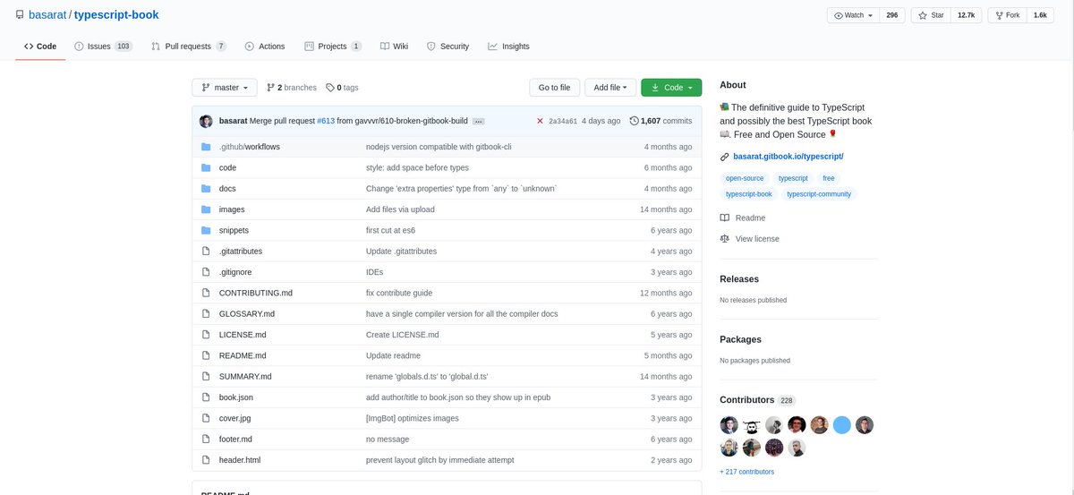Switch to the Actions tab
This screenshot has width=1074, height=495.
(x=265, y=47)
